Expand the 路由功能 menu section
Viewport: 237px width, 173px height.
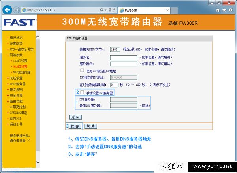tap(16, 101)
